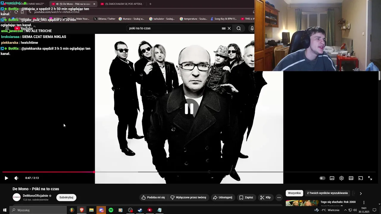Select Z Twoich wyników wyszukiwania chip

(327, 193)
